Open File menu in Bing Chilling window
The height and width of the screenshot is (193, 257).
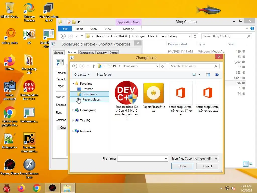point(65,29)
